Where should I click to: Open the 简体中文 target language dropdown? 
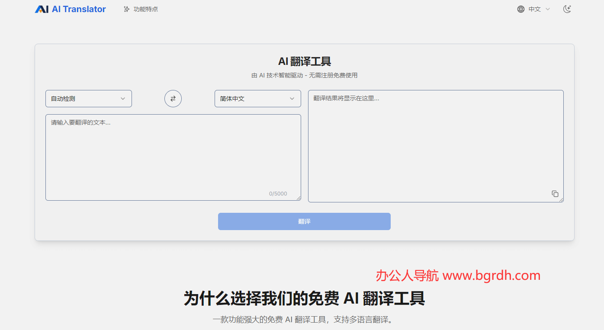click(x=257, y=99)
